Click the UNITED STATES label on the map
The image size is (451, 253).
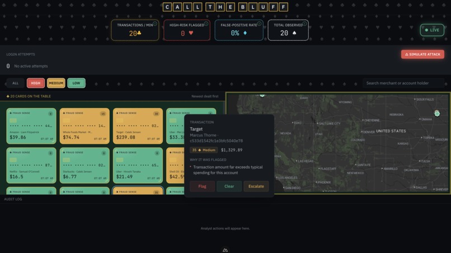[391, 131]
